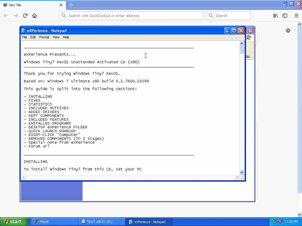Click Notepad vertical scroll up arrow

(x=242, y=43)
